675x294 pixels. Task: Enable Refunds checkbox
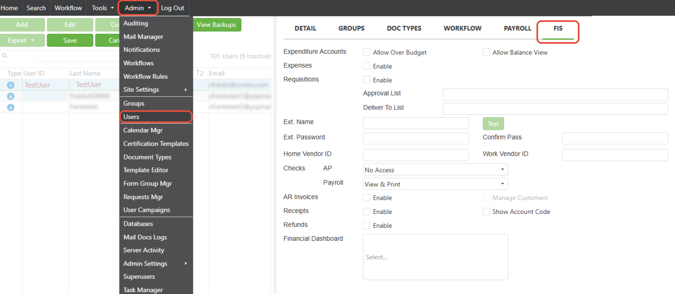(x=366, y=225)
